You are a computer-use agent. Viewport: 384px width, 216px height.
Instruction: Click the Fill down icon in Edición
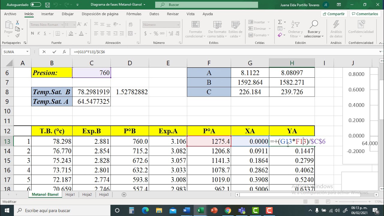click(280, 28)
